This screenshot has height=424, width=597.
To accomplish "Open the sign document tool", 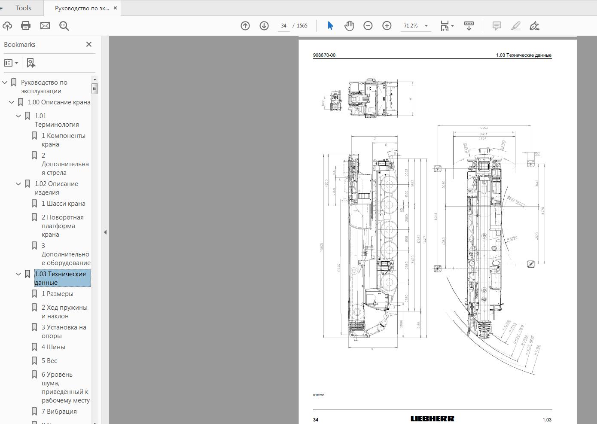I will [535, 26].
